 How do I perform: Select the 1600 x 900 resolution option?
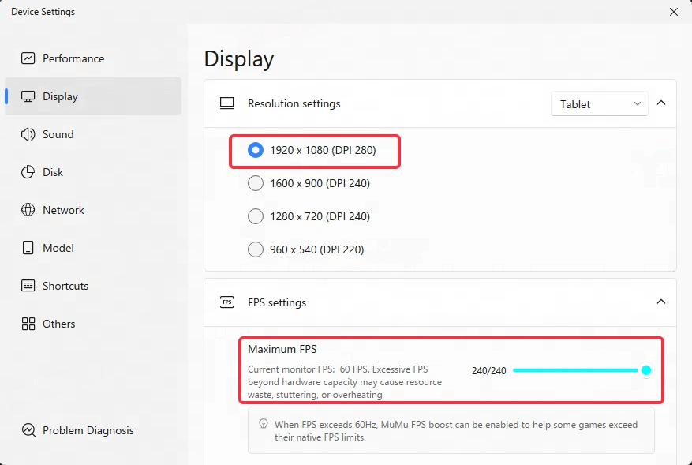(256, 183)
